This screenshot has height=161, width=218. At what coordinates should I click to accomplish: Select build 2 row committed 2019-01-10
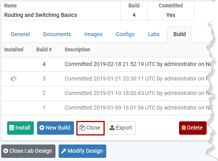[x=106, y=93]
